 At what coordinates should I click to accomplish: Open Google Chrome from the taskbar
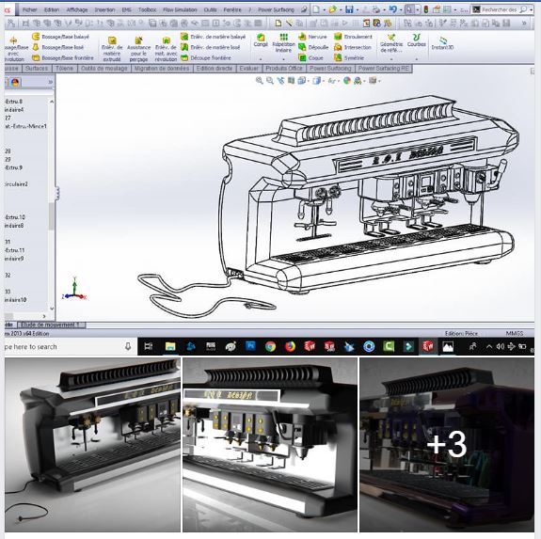[x=271, y=346]
